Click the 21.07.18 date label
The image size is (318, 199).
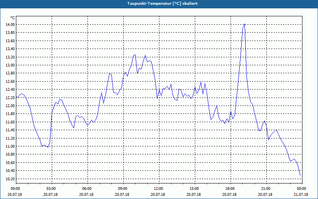[301, 194]
